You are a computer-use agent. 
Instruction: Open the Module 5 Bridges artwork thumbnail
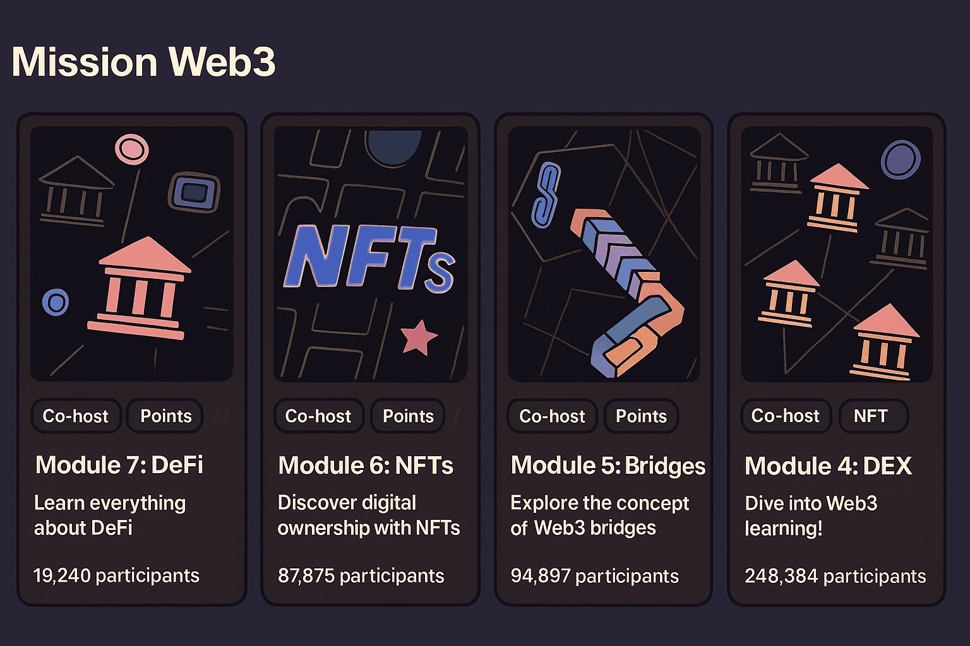tap(604, 254)
